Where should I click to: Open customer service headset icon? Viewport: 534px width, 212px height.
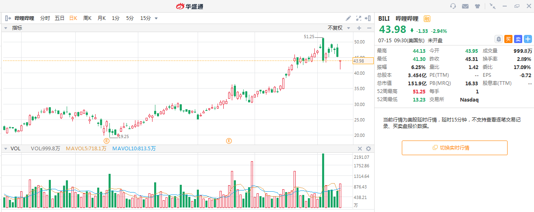click(x=453, y=6)
